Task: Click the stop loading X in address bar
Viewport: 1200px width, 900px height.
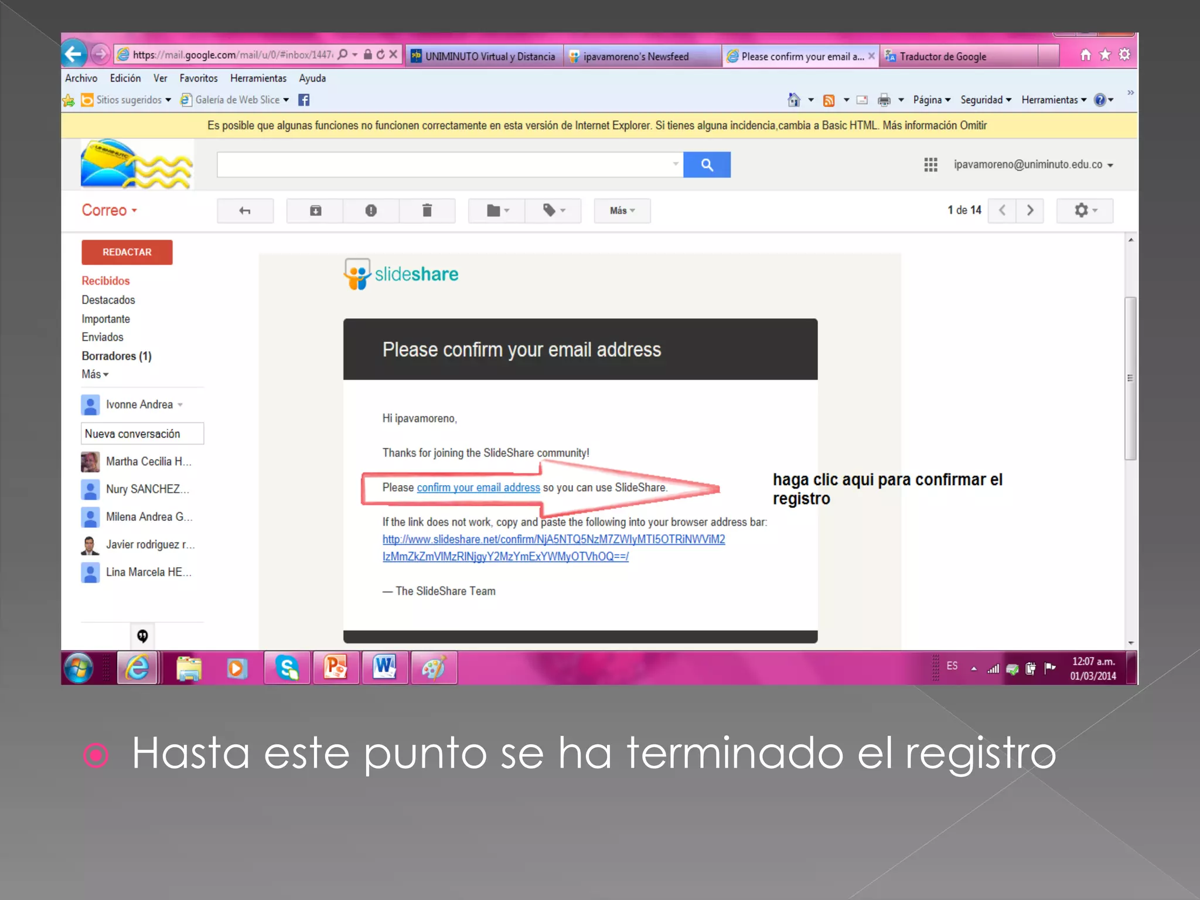Action: (394, 54)
